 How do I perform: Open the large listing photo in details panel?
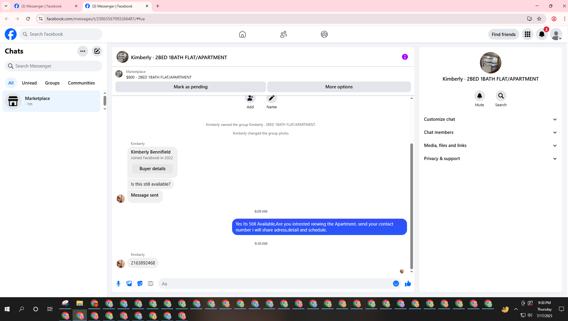tap(491, 63)
